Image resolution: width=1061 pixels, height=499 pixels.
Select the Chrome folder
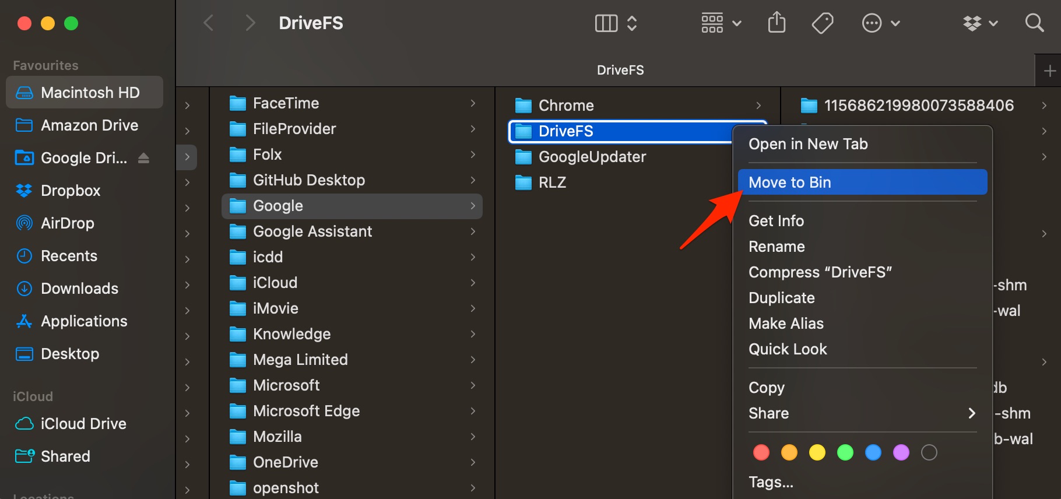coord(638,106)
